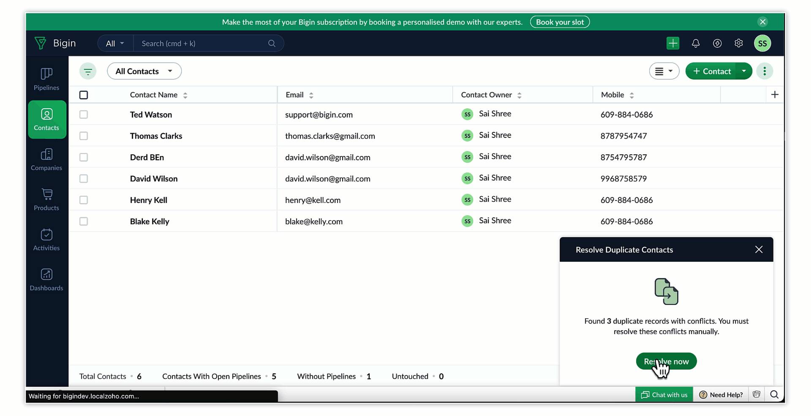Sort by Contact Name column arrows
The image size is (811, 416).
(185, 95)
